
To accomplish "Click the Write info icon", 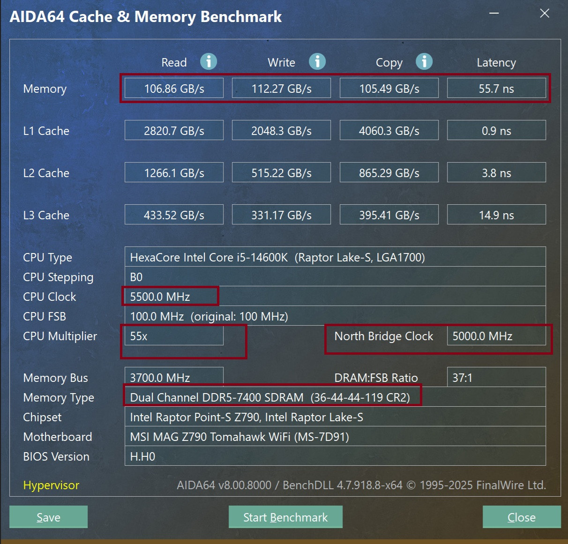I will tap(317, 61).
